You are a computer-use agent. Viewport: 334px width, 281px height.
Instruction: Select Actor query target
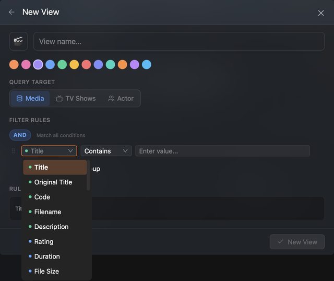(121, 99)
